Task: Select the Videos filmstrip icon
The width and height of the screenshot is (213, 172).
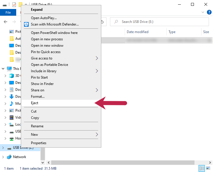Action: click(x=12, y=117)
